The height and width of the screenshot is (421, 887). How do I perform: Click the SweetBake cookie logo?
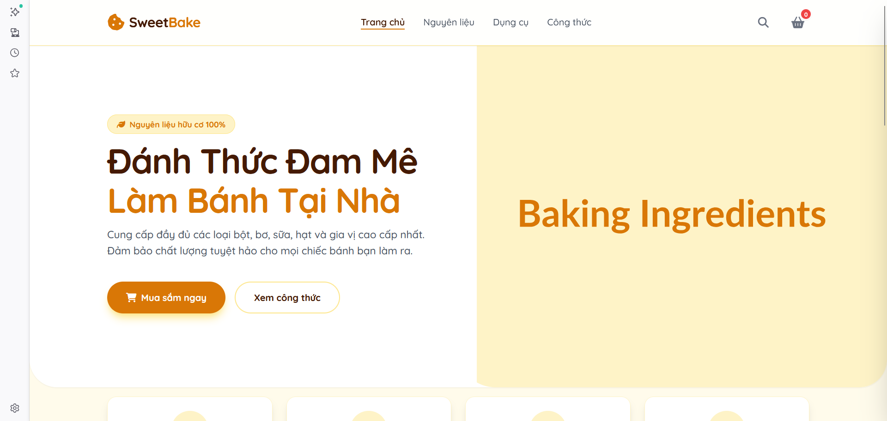(x=115, y=22)
